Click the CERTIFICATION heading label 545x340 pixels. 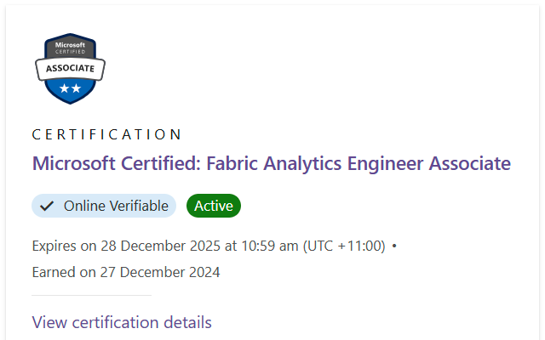[106, 134]
